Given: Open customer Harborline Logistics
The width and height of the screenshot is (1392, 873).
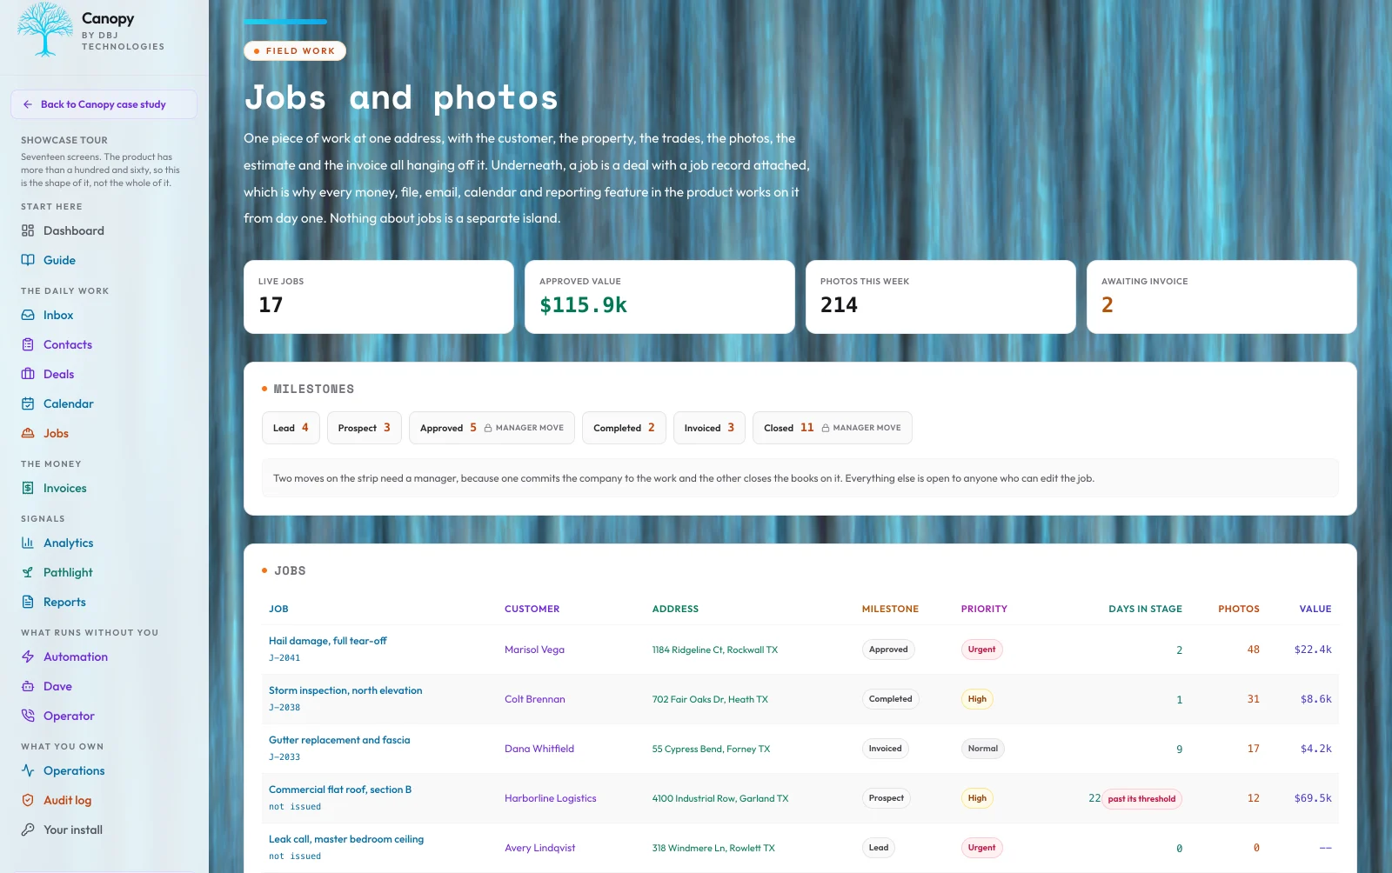Looking at the screenshot, I should click(x=551, y=798).
